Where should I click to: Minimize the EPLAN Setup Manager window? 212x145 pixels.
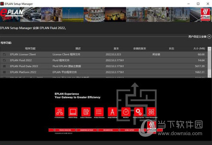[189, 4]
